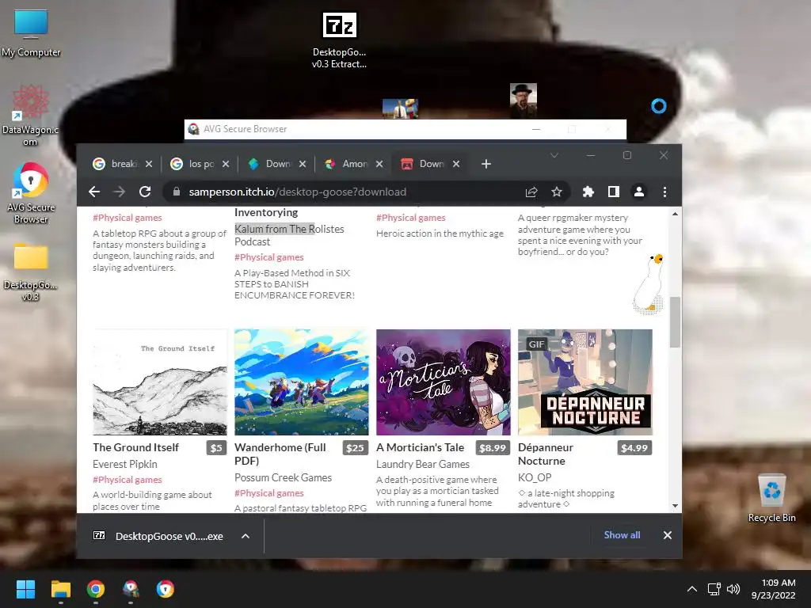
Task: Click the Wanderhome (Full PDF) title link
Action: (280, 454)
